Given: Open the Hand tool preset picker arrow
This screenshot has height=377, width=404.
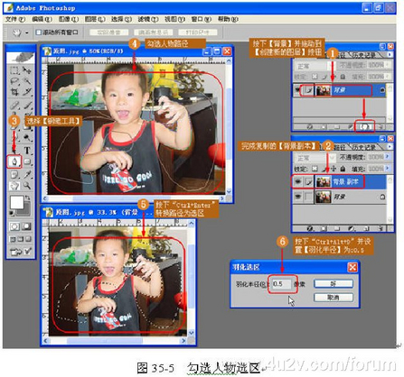Looking at the screenshot, I should click(27, 32).
